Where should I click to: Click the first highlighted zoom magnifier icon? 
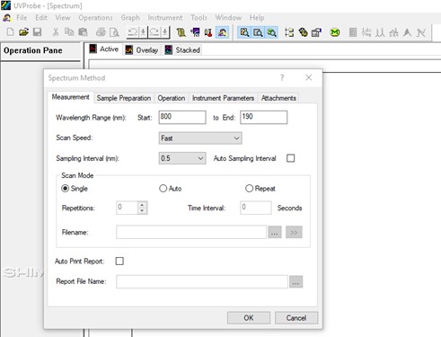(244, 32)
